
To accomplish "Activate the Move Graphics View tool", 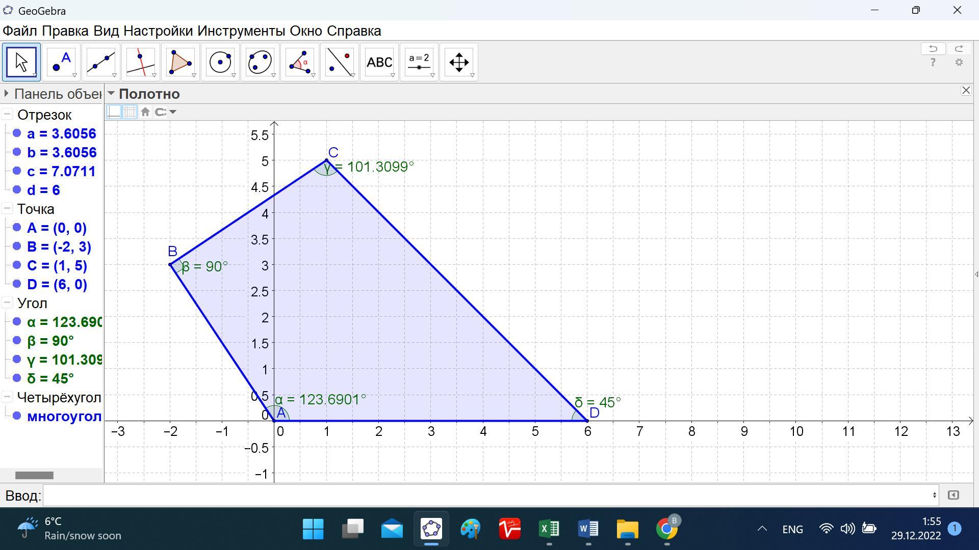I will [458, 62].
